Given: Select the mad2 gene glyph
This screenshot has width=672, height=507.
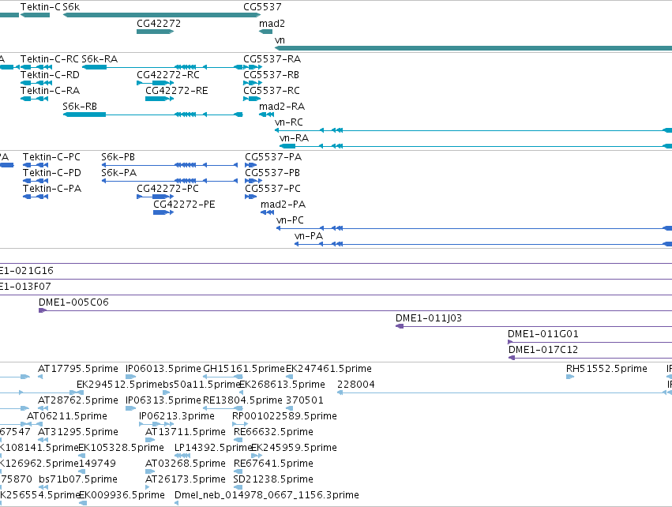Looking at the screenshot, I should pyautogui.click(x=265, y=32).
